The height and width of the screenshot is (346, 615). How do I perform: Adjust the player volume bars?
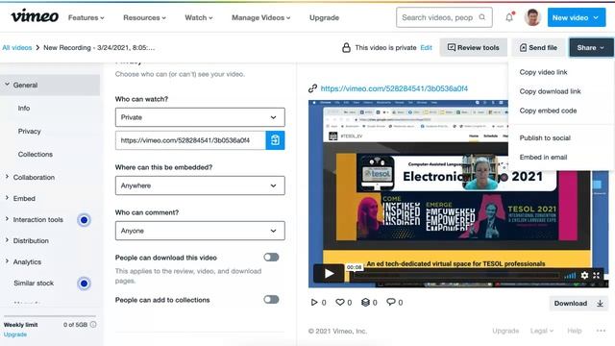point(570,276)
